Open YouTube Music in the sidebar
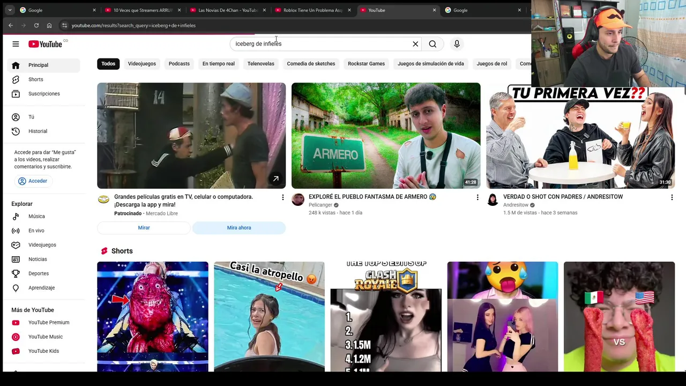 44,337
